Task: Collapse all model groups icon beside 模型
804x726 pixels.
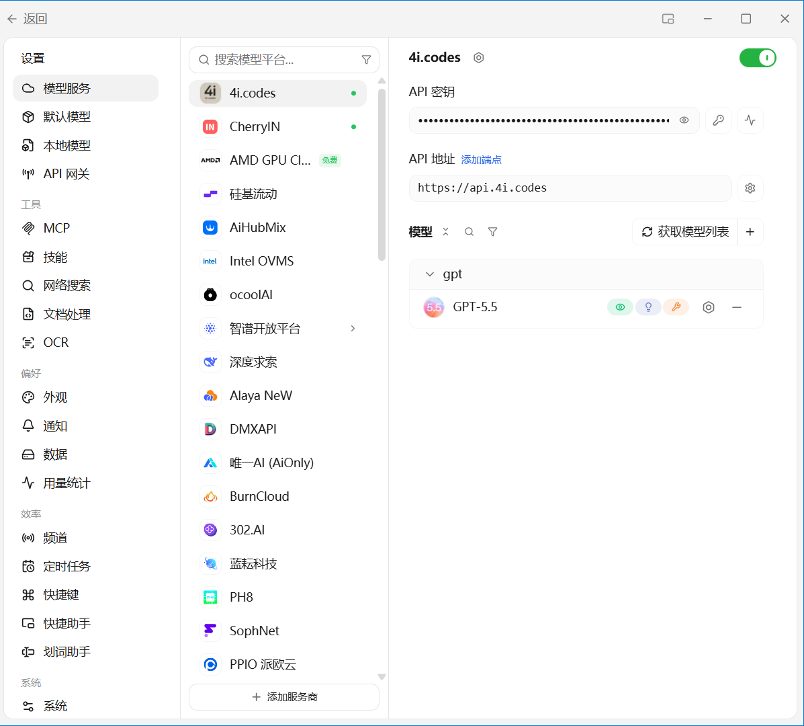Action: coord(445,232)
